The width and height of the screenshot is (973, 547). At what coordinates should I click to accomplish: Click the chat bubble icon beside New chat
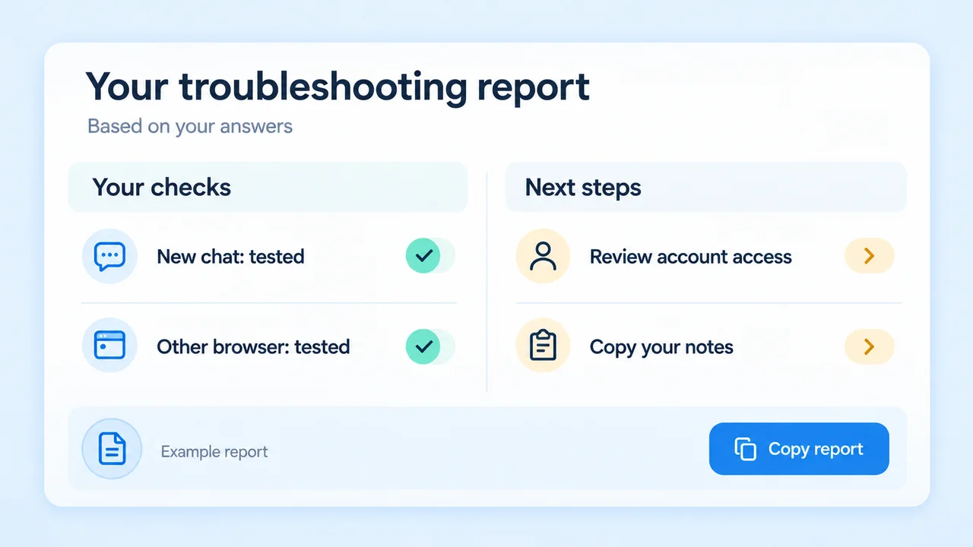[x=109, y=256]
